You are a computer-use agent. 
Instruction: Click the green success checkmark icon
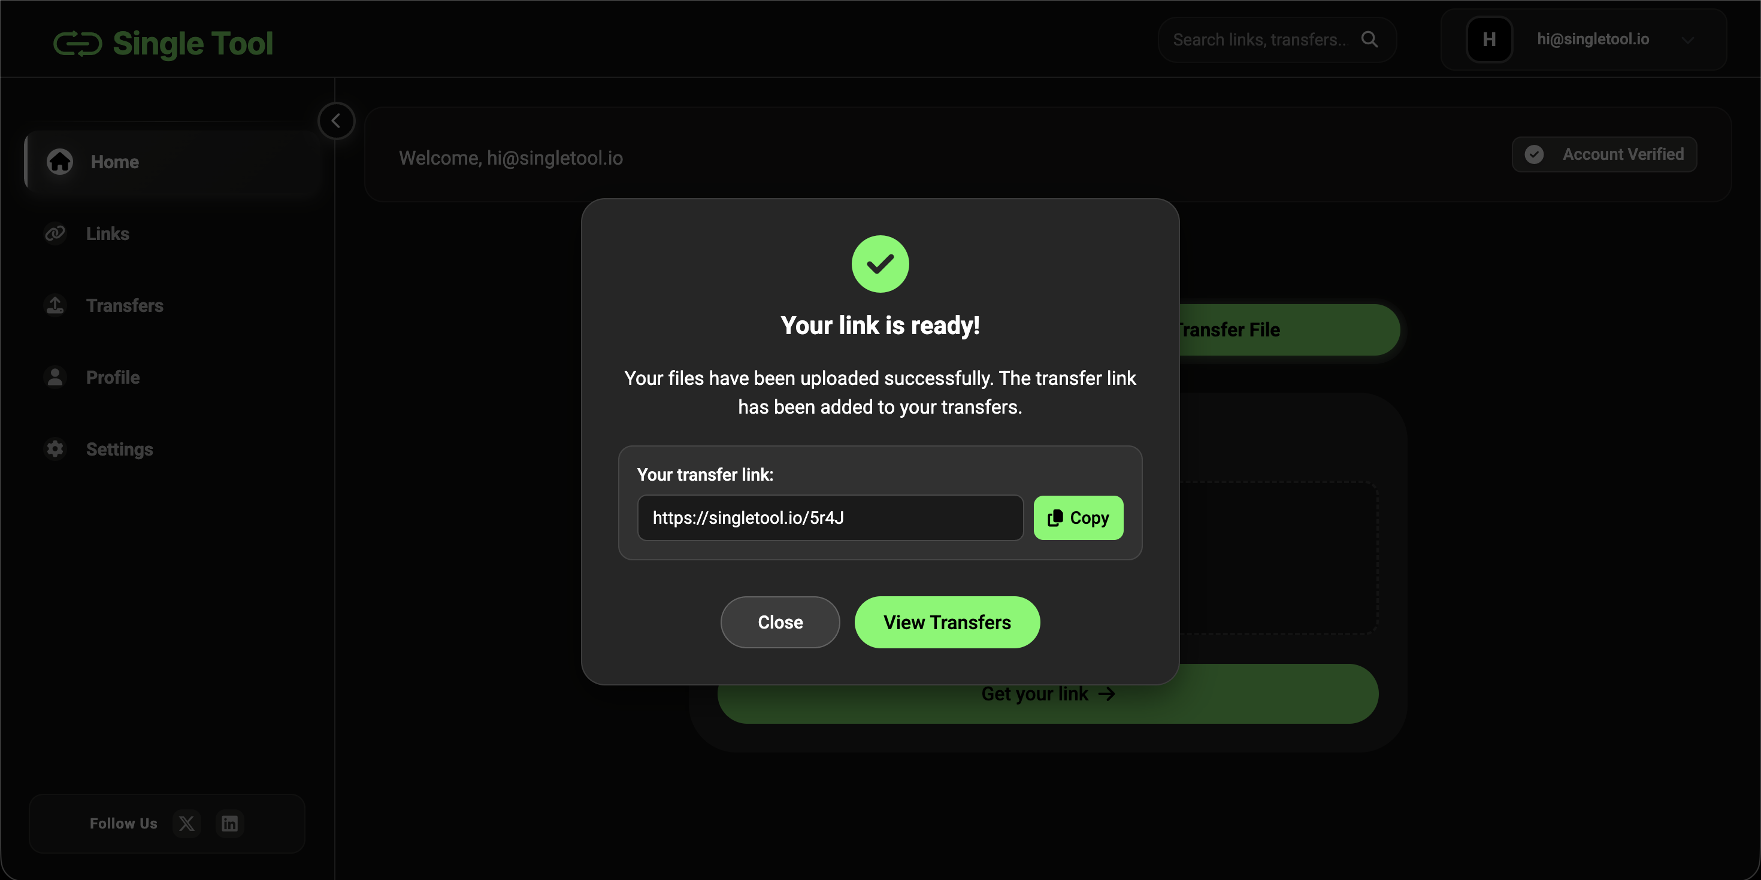[x=880, y=264]
